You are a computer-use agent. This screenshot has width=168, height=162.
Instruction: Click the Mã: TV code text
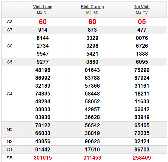coord(142,13)
